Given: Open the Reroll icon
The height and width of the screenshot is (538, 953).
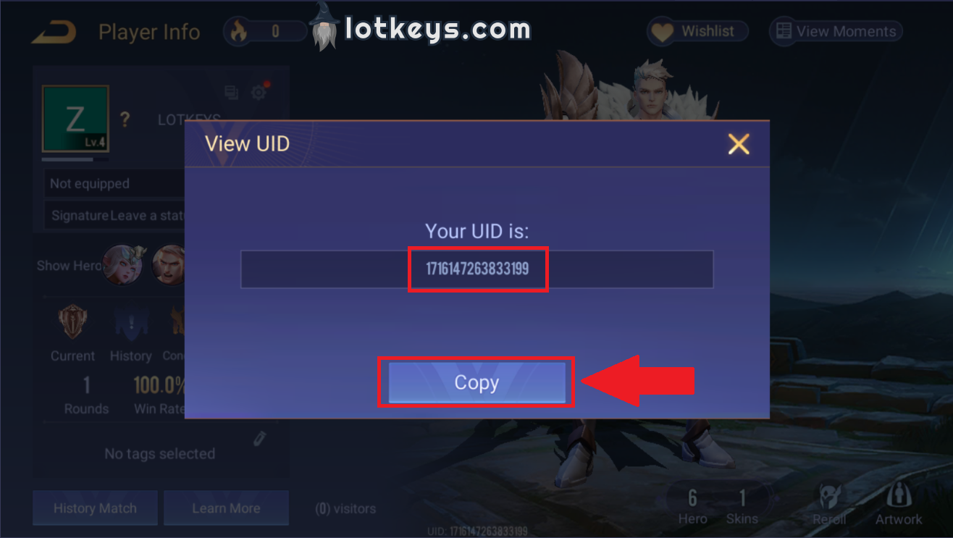Looking at the screenshot, I should 829,504.
